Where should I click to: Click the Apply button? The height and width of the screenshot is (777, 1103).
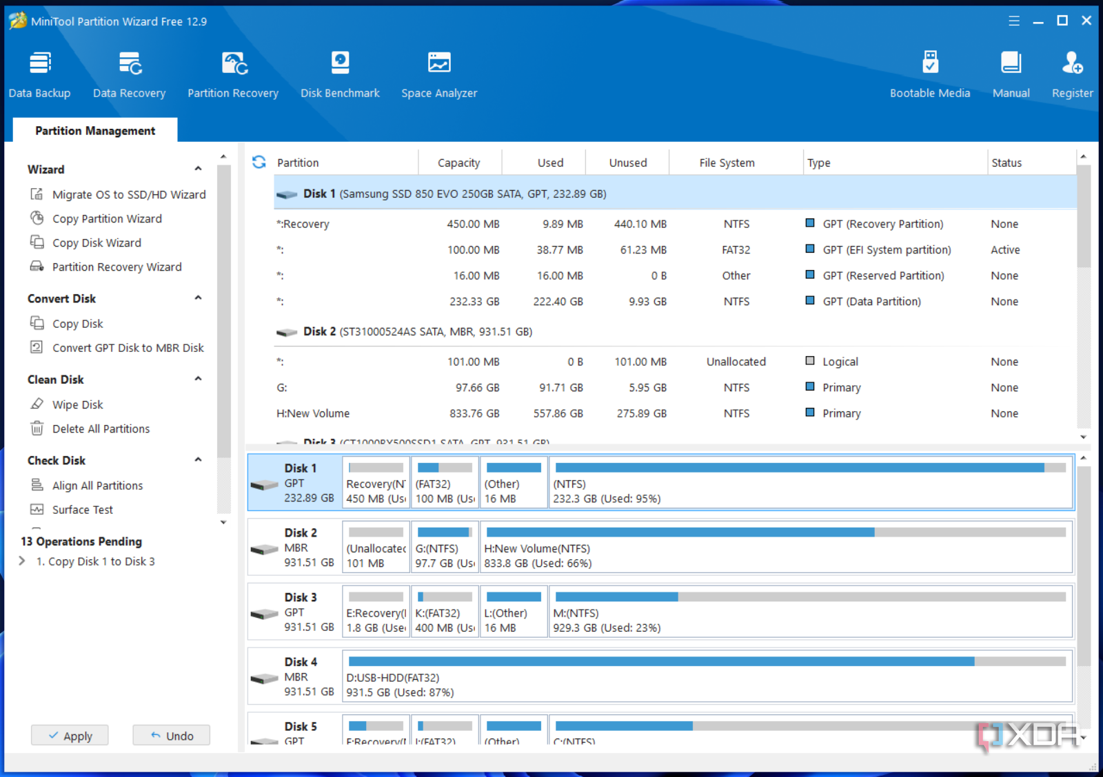tap(70, 736)
